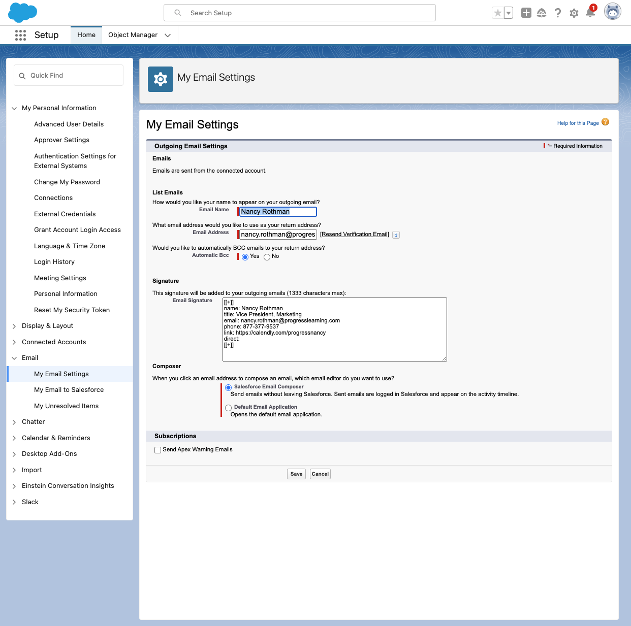Click the orange help icon beside Help for this Page
The width and height of the screenshot is (631, 626).
click(x=605, y=122)
